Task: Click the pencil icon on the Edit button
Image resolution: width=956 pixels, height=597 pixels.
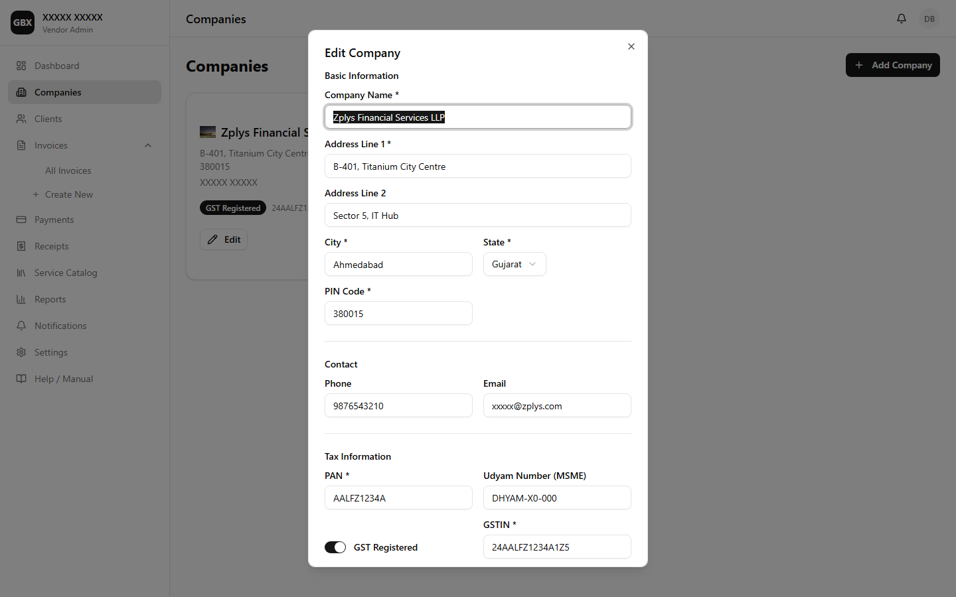Action: click(x=212, y=239)
